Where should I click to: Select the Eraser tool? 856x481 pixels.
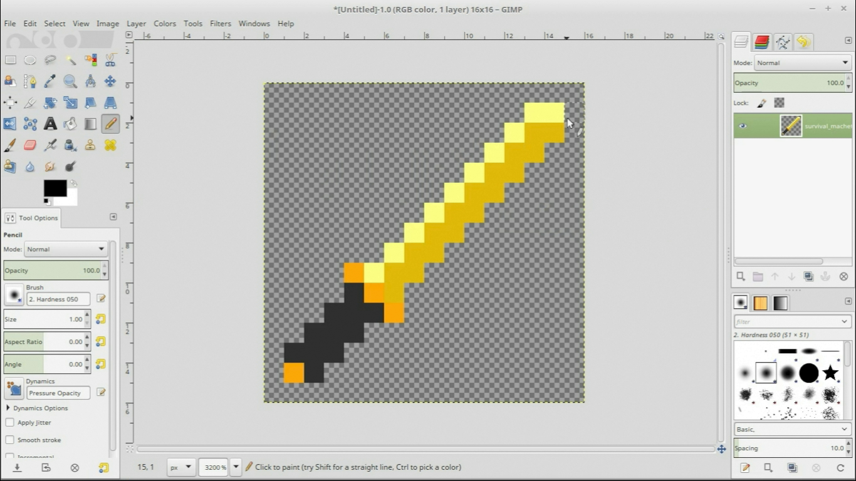(x=30, y=145)
